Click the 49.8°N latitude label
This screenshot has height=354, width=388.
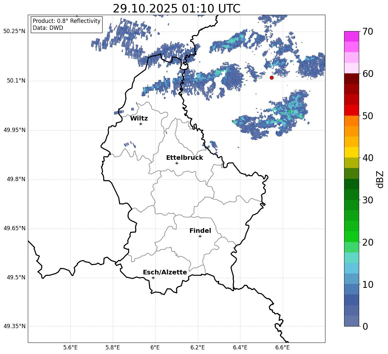tap(16, 179)
